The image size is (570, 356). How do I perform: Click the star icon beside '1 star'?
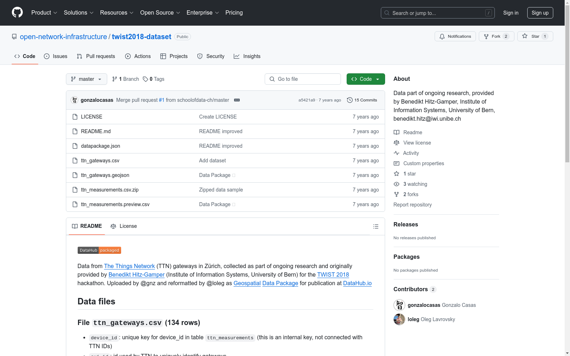397,174
